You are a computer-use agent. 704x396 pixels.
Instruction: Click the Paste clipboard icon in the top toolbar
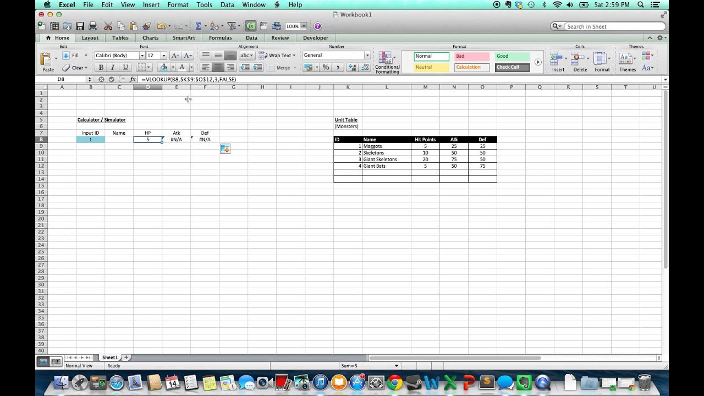click(x=133, y=26)
